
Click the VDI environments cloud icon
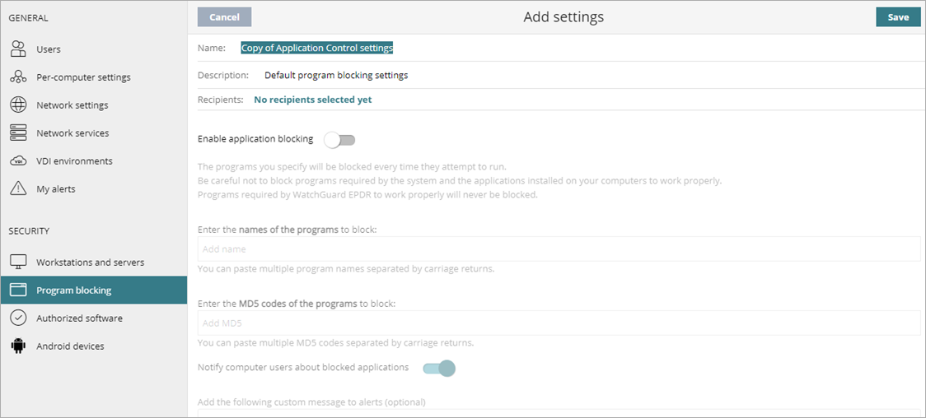[x=19, y=161]
